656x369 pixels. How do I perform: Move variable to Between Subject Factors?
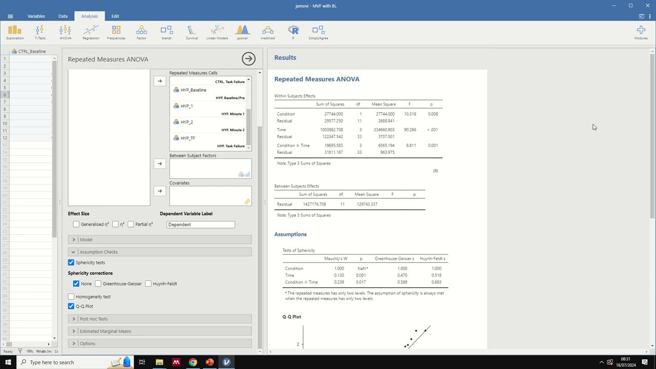coord(159,163)
